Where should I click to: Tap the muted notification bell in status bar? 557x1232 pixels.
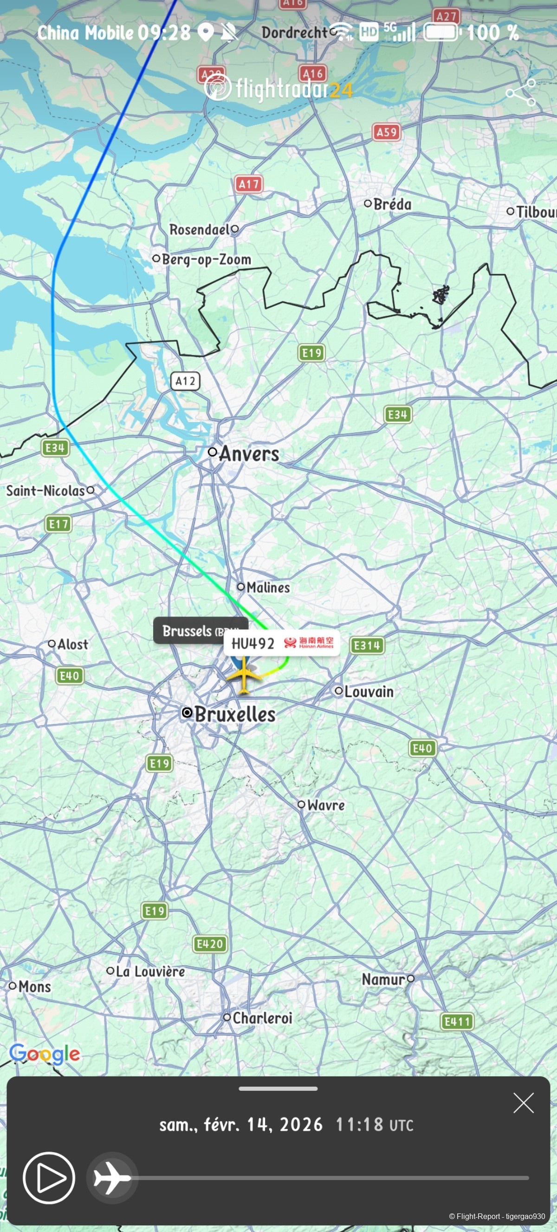click(229, 33)
